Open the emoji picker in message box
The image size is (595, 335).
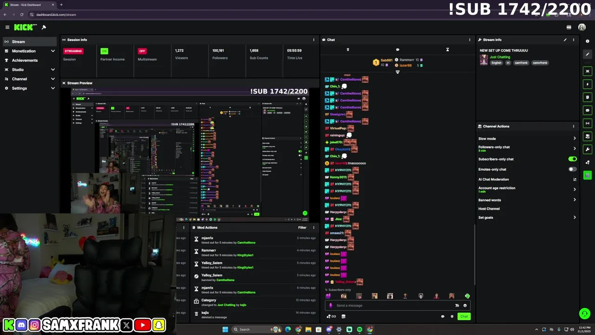pos(465,305)
